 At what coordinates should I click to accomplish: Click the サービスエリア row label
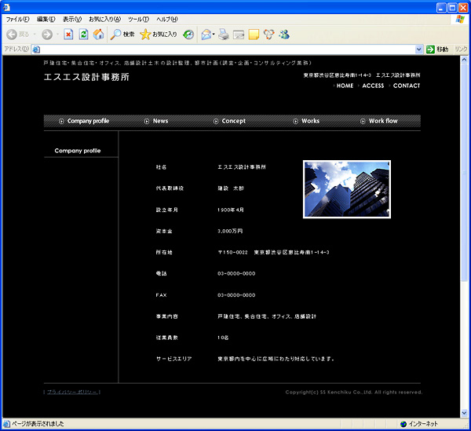pyautogui.click(x=173, y=359)
